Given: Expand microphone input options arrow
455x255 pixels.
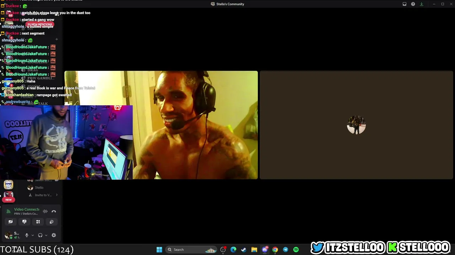Looking at the screenshot, I should 32,235.
